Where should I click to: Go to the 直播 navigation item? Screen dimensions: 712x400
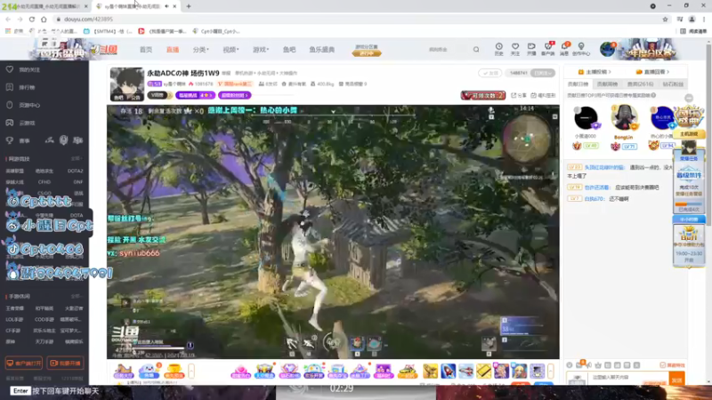point(173,50)
